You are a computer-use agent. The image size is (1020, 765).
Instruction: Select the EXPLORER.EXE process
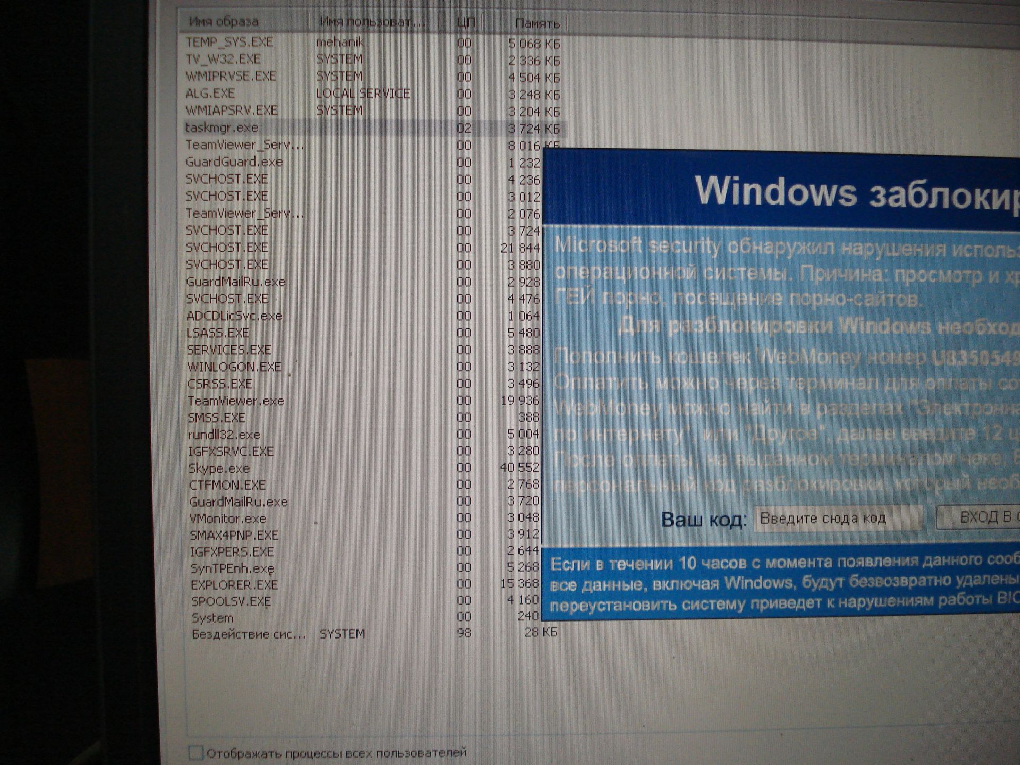tap(234, 585)
